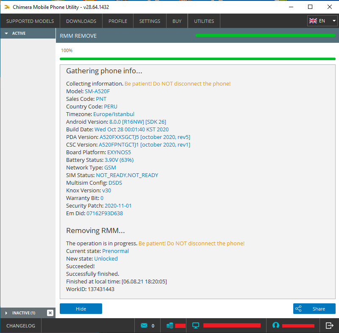Image resolution: width=339 pixels, height=333 pixels.
Task: Open the Settings menu item
Action: pos(150,21)
